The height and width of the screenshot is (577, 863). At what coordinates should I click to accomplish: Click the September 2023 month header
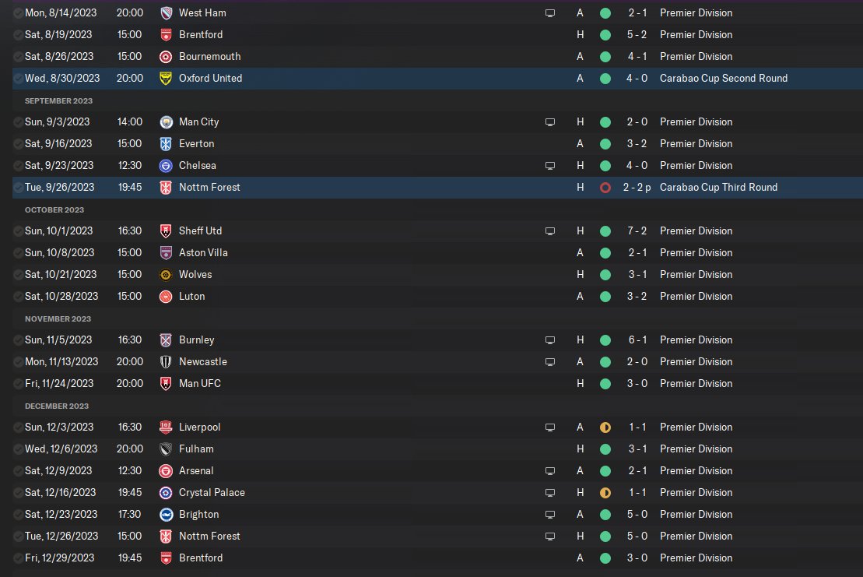pyautogui.click(x=55, y=101)
